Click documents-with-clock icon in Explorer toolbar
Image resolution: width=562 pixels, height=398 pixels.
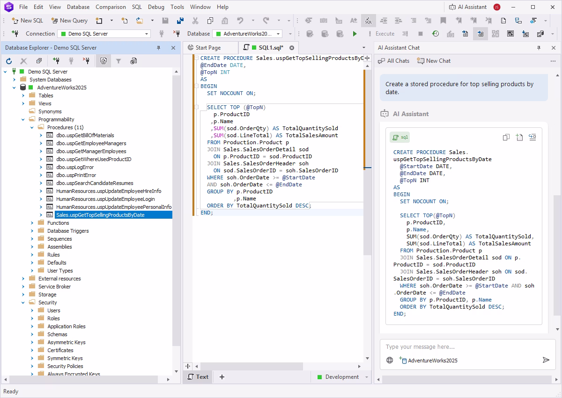tap(133, 61)
